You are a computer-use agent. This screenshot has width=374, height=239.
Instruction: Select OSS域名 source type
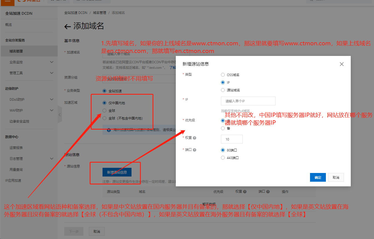click(223, 75)
